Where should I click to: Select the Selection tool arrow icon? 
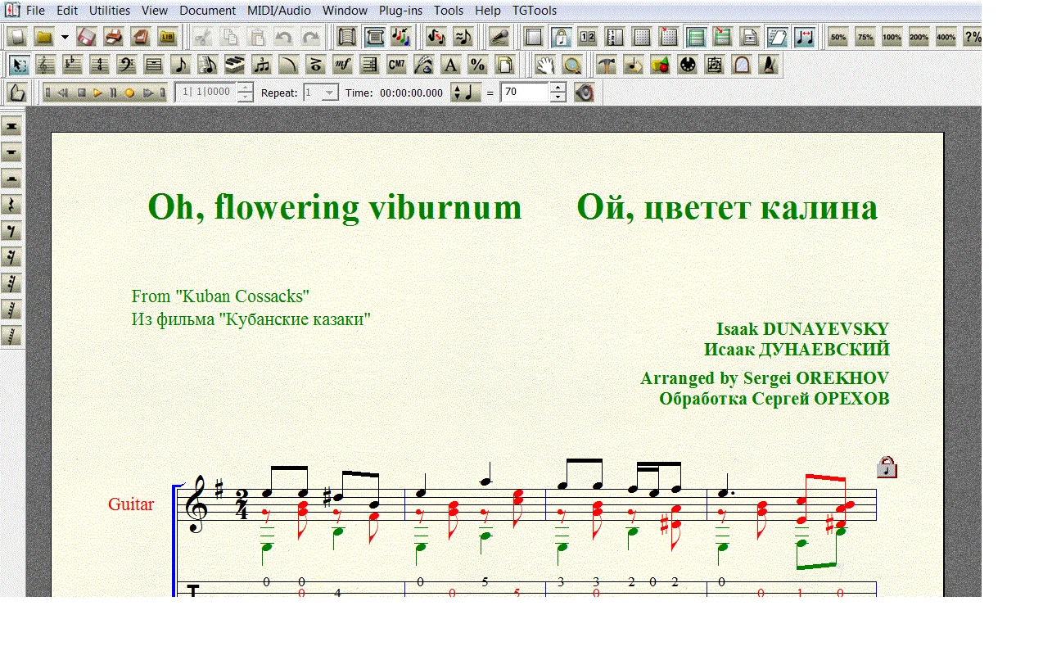coord(20,65)
